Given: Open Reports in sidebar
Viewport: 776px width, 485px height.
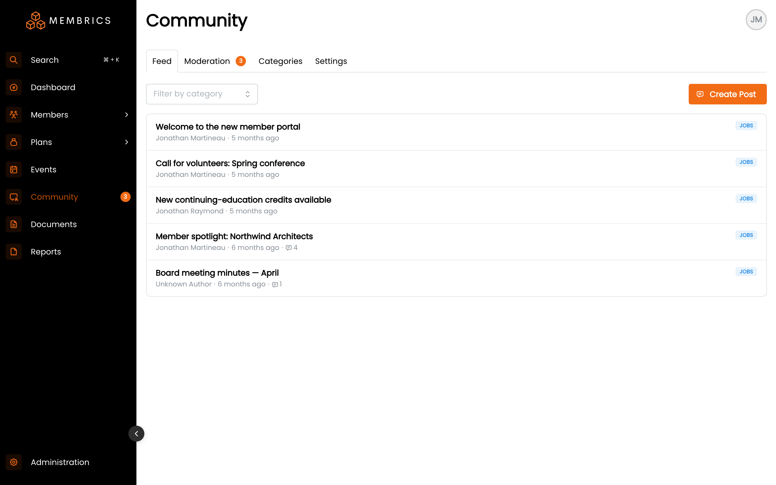Looking at the screenshot, I should (68, 252).
